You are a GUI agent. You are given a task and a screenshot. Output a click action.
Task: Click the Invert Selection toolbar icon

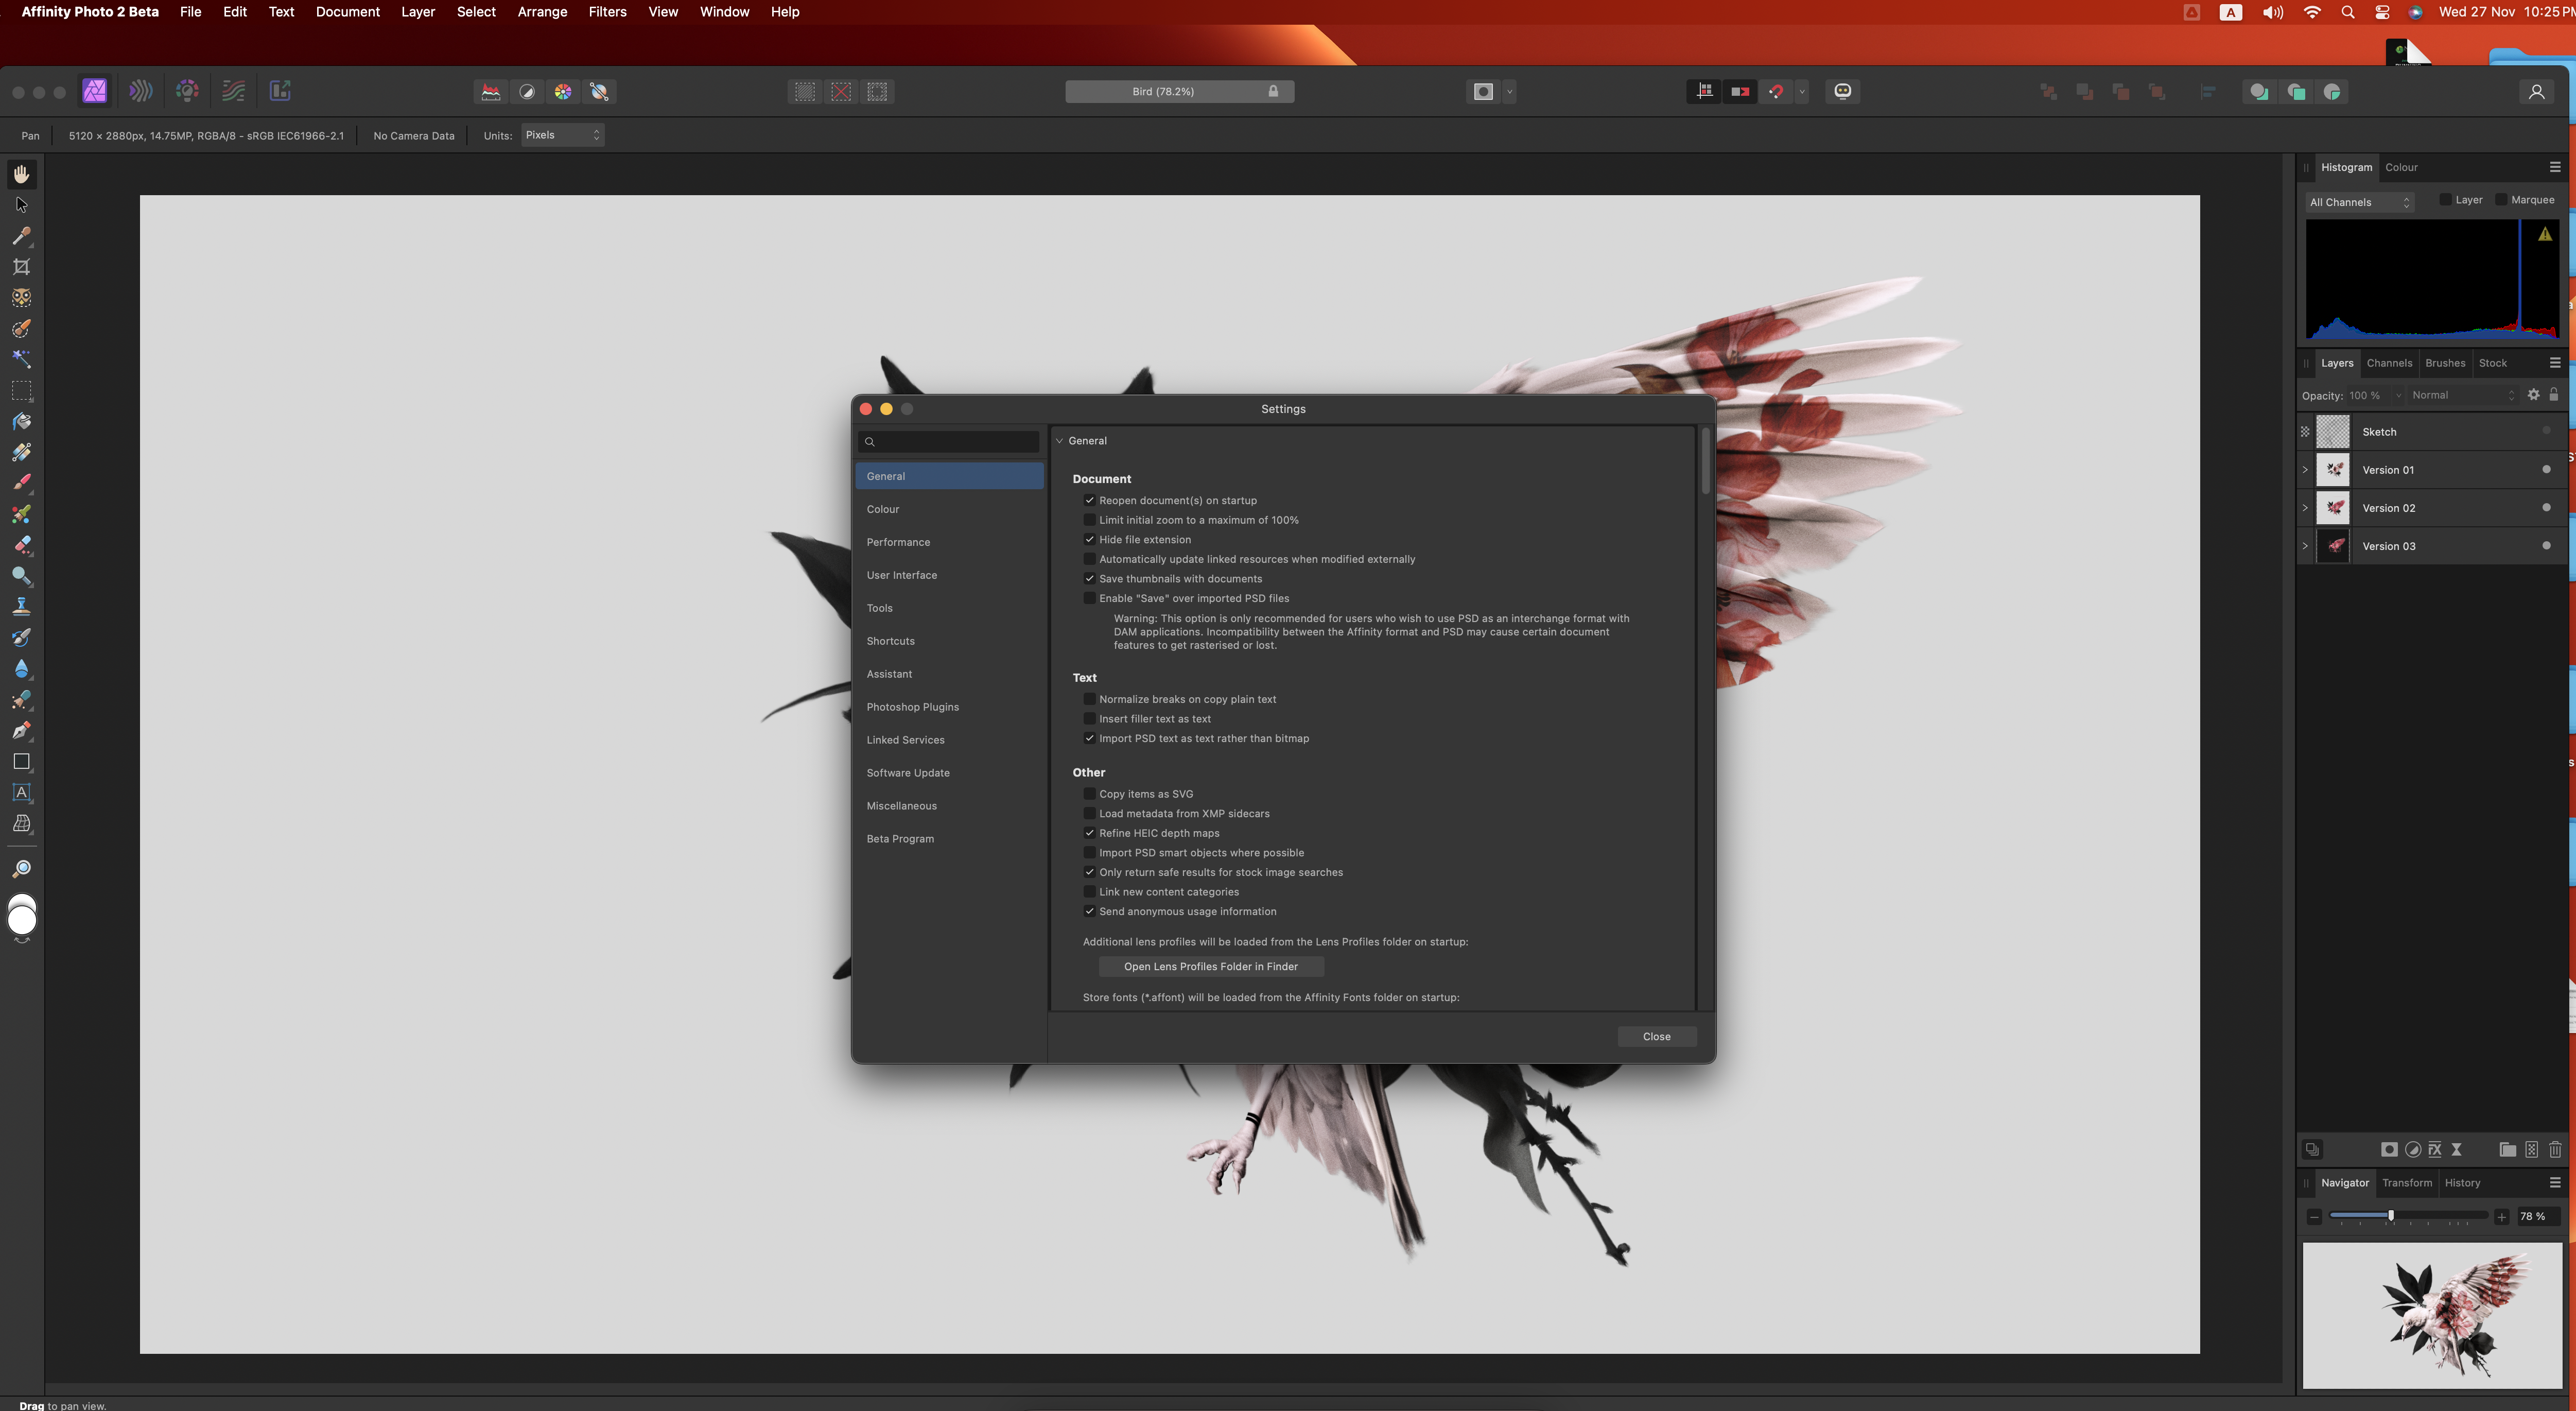tap(877, 92)
